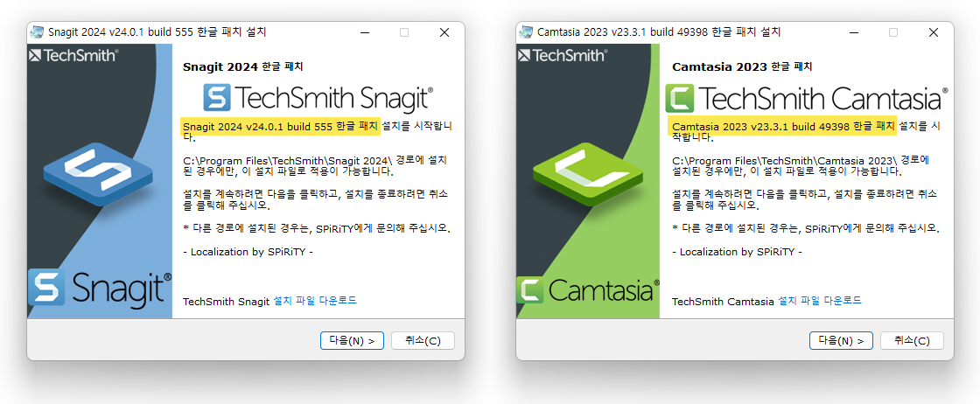Click the large 3D Snagit S tile artwork
The height and width of the screenshot is (404, 980).
click(98, 175)
